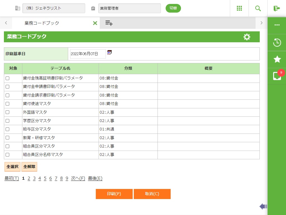286x215 pixels.
Task: Tick checkbox for 給与区分マスタ
Action: 8,129
